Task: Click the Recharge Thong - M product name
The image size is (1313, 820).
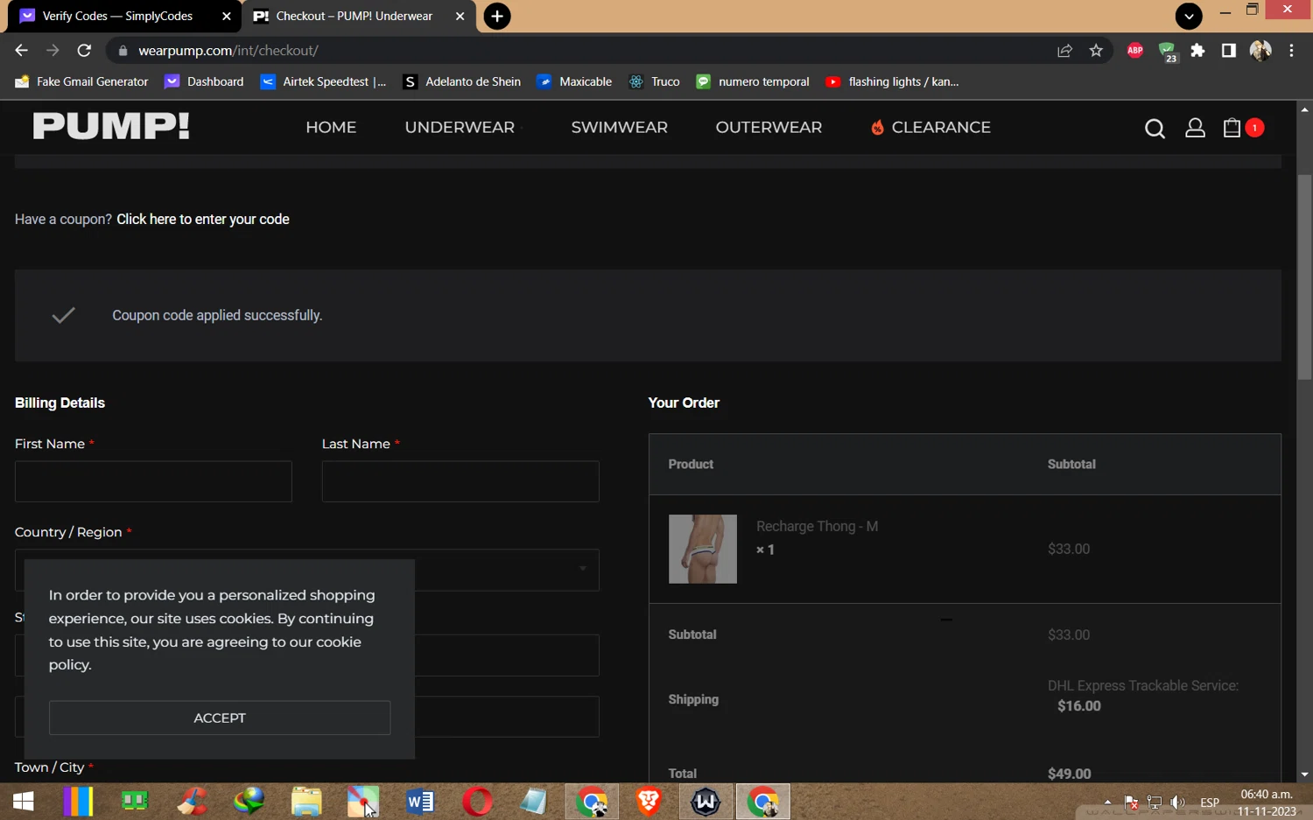Action: [x=818, y=527]
